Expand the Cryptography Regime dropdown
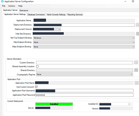139x116 pixels. coord(85,75)
